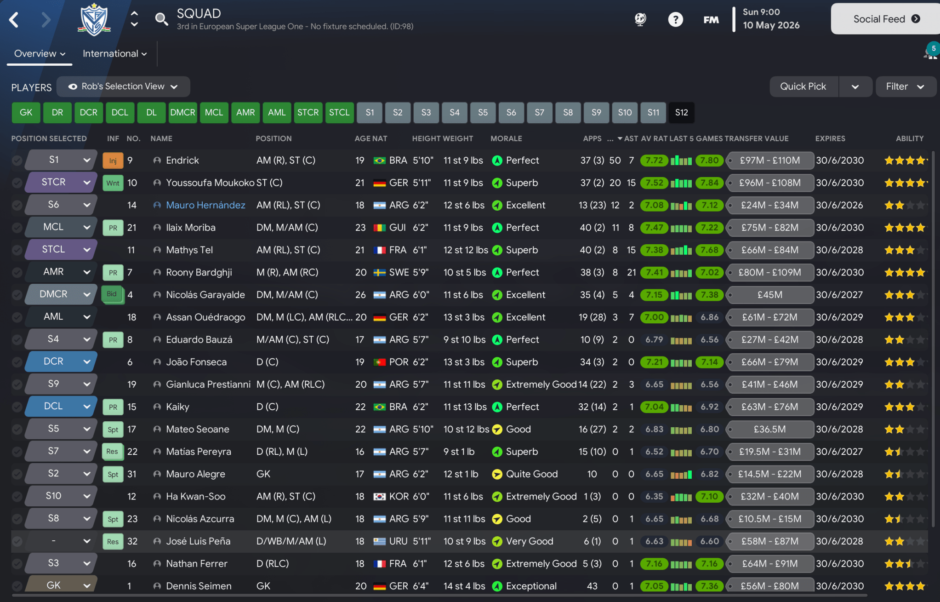This screenshot has width=940, height=602.
Task: Open the Rob's Selection View dropdown
Action: 122,86
